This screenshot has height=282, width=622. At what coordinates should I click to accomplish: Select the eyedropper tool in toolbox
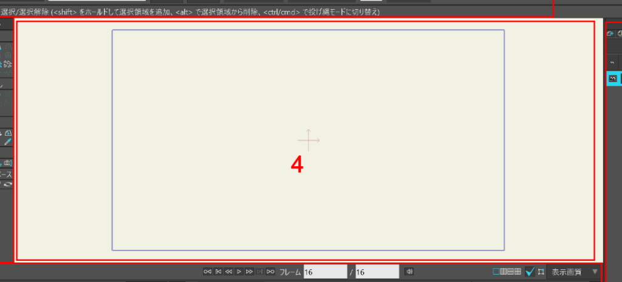[x=8, y=142]
